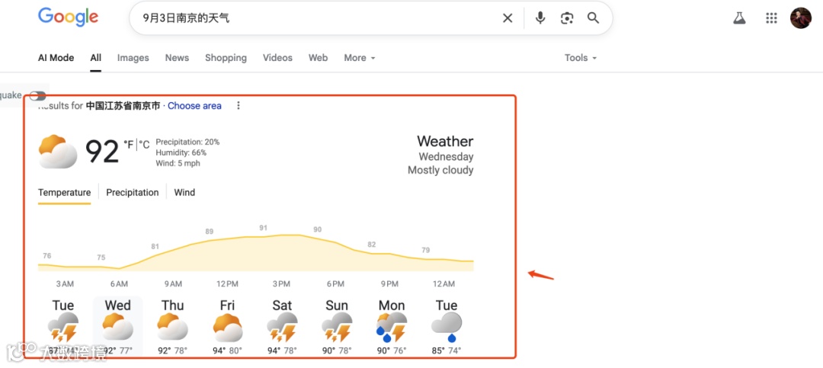Toggle the switch beside 'quake' label
The width and height of the screenshot is (823, 368).
tap(38, 95)
